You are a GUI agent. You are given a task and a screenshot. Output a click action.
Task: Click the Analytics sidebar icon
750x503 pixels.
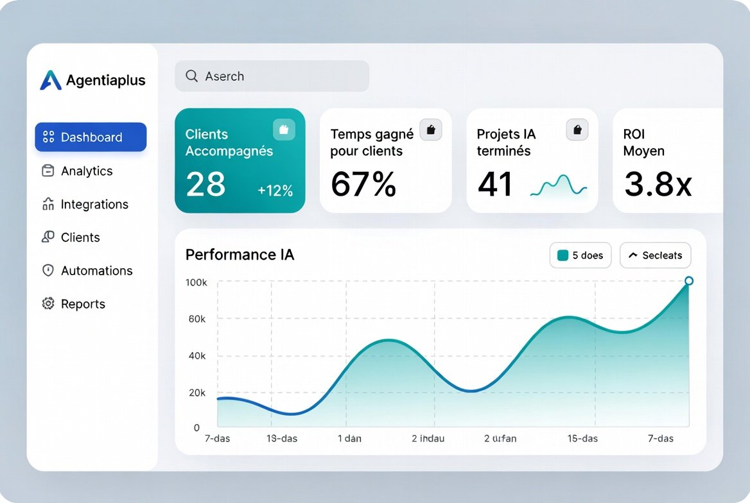[48, 171]
